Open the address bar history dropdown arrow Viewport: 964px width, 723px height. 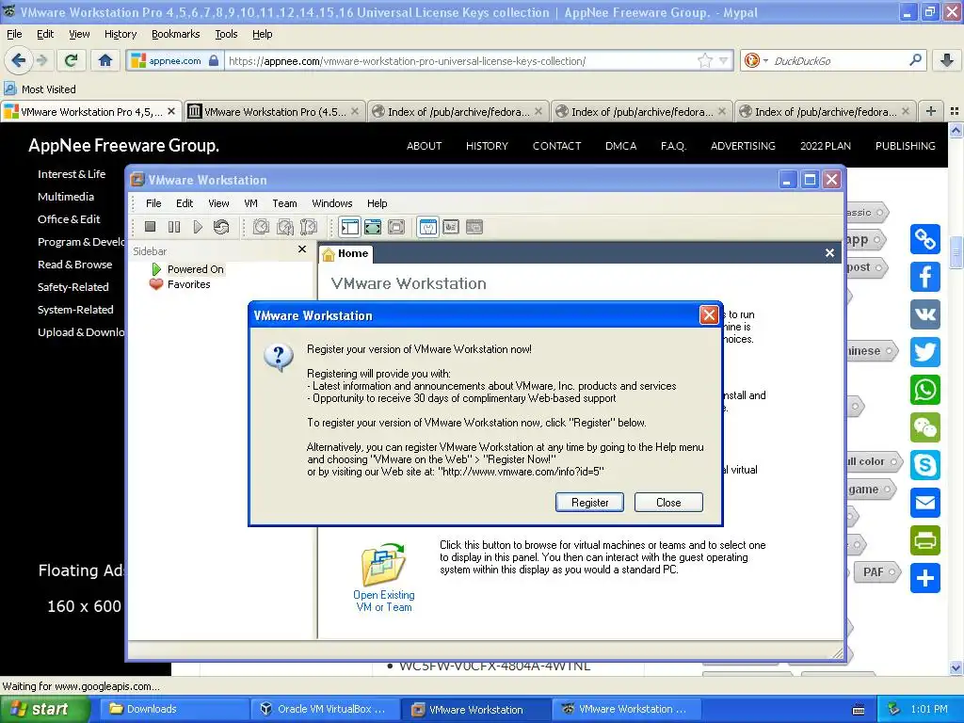(724, 61)
